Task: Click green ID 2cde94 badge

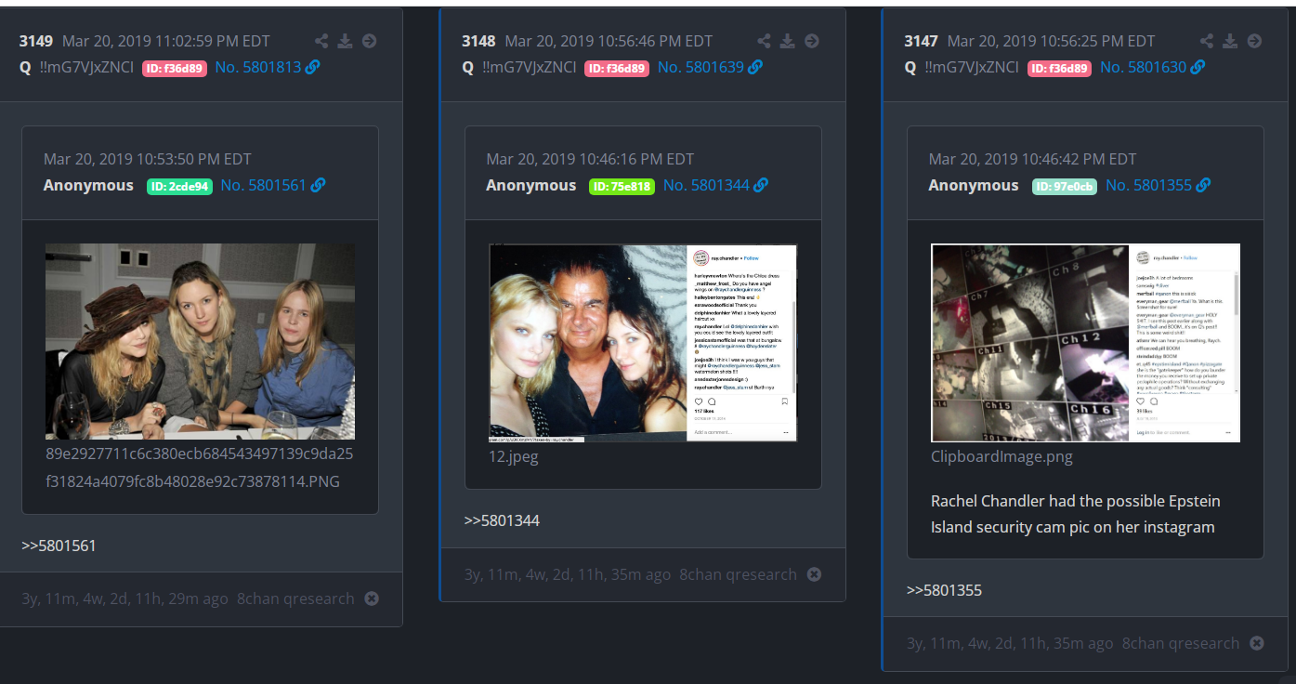Action: pos(180,186)
